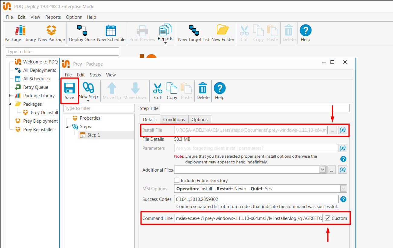Viewport: 393px width, 248px height.
Task: Select Prey Deployment package
Action: (x=40, y=121)
